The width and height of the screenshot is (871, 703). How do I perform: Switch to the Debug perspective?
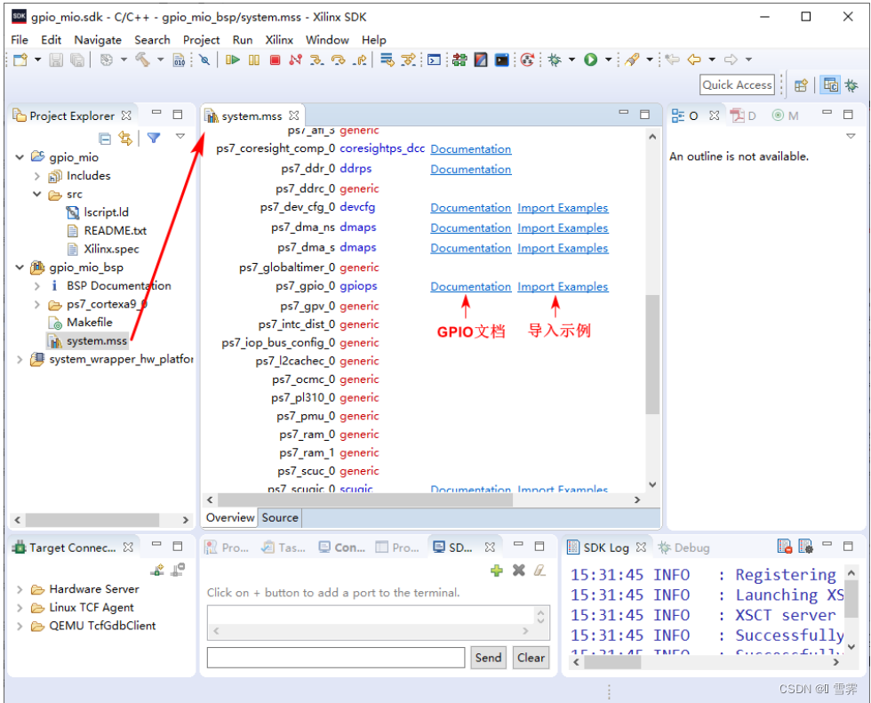click(851, 85)
